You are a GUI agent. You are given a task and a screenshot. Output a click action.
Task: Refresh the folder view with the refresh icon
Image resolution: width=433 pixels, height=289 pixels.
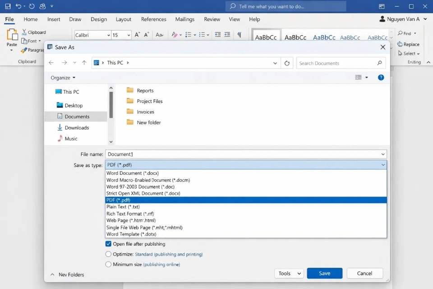point(287,63)
